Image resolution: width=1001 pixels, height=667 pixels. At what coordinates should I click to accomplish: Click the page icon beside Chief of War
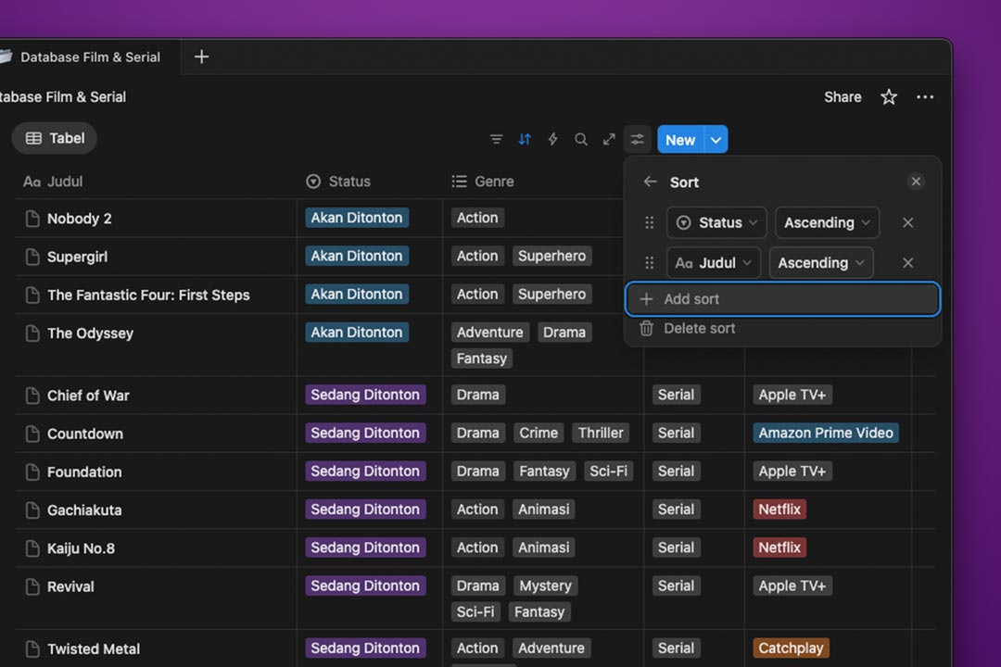pos(32,396)
